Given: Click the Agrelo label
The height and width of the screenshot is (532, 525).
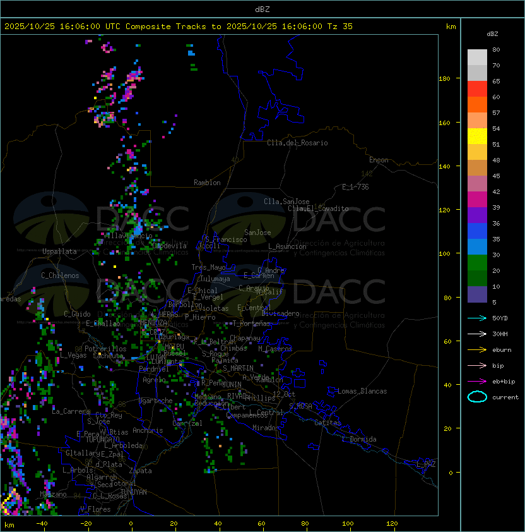Looking at the screenshot, I should (x=154, y=380).
